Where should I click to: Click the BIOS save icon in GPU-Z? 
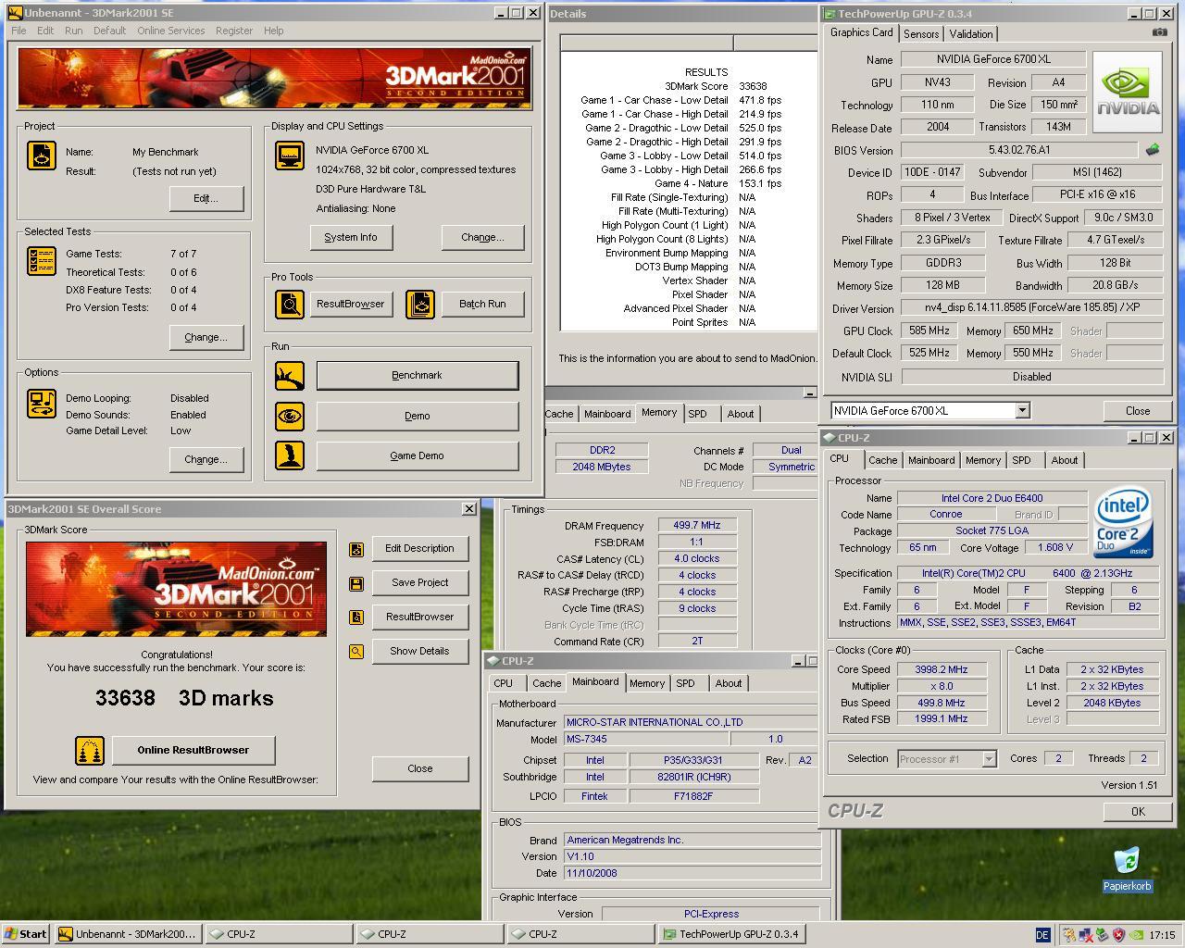(x=1153, y=149)
